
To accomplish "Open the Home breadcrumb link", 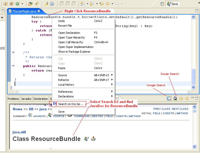I will (x=18, y=109).
